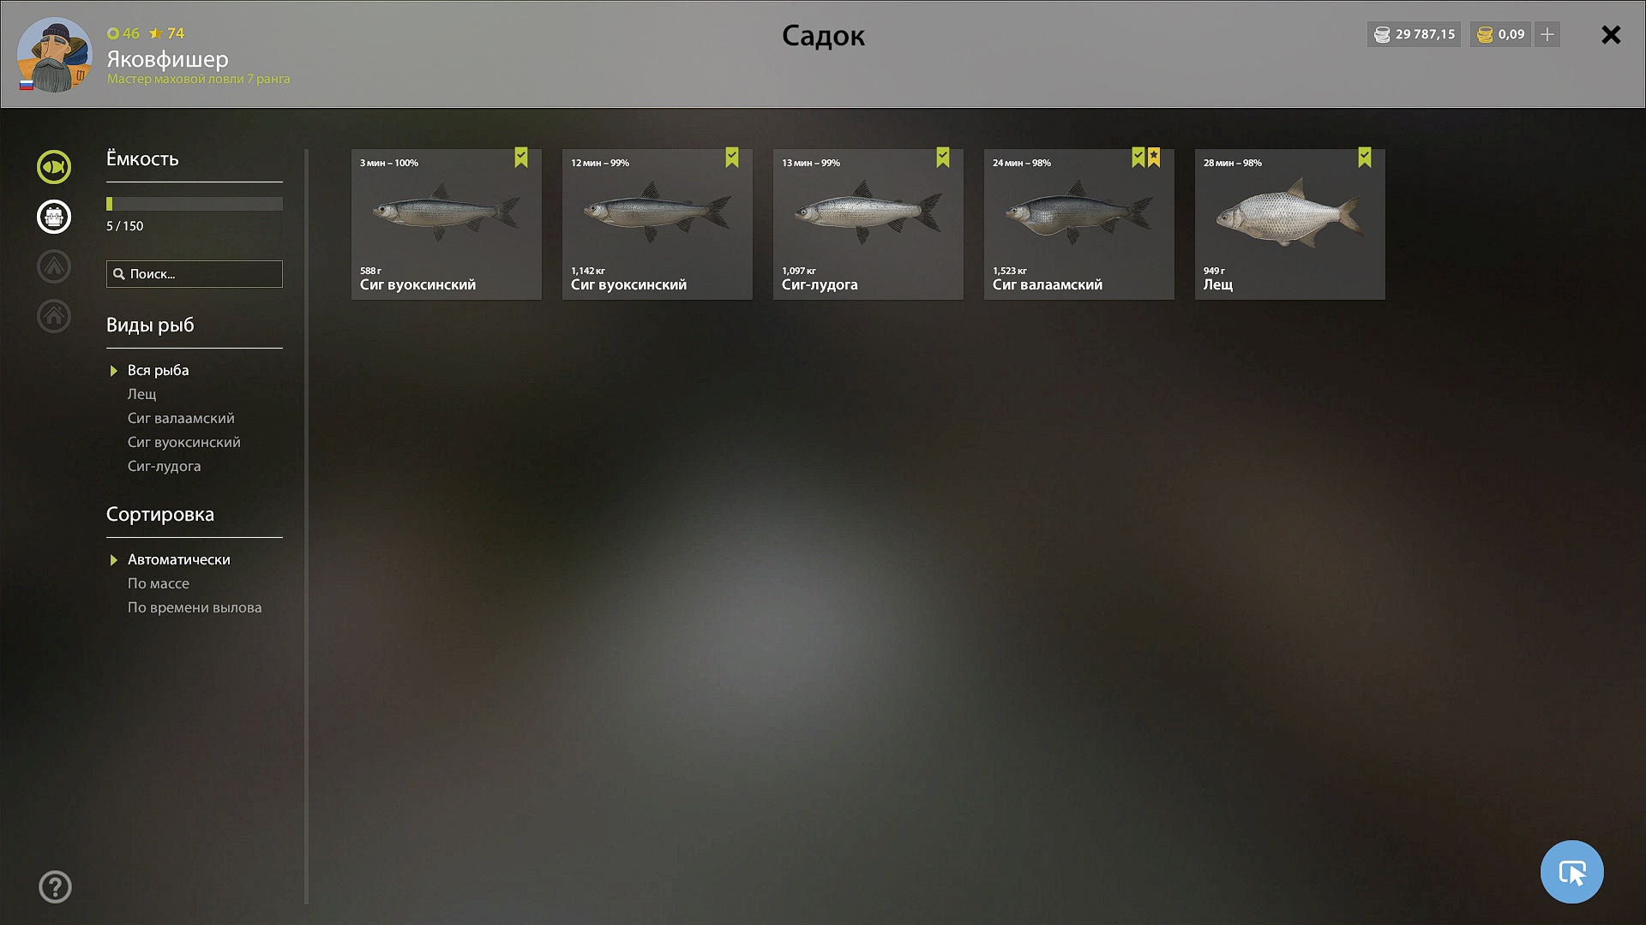Select the basket icon in sidebar
Screen dimensions: 1646x925
pyautogui.click(x=54, y=217)
